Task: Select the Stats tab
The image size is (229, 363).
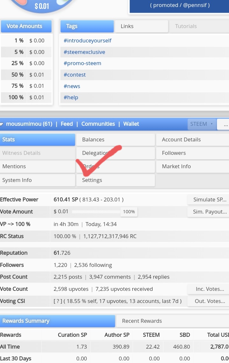Action: click(x=37, y=140)
